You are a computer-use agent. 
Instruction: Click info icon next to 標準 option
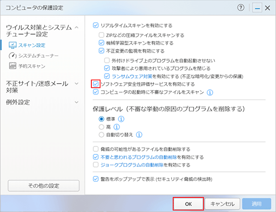coord(121,119)
